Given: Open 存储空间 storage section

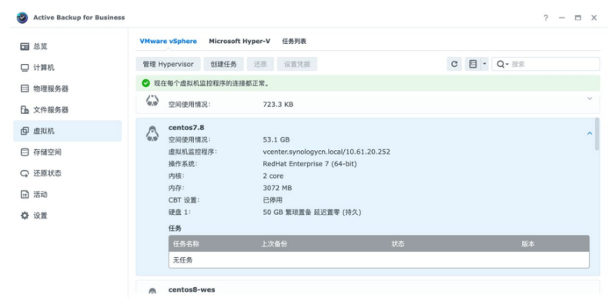Looking at the screenshot, I should (67, 152).
